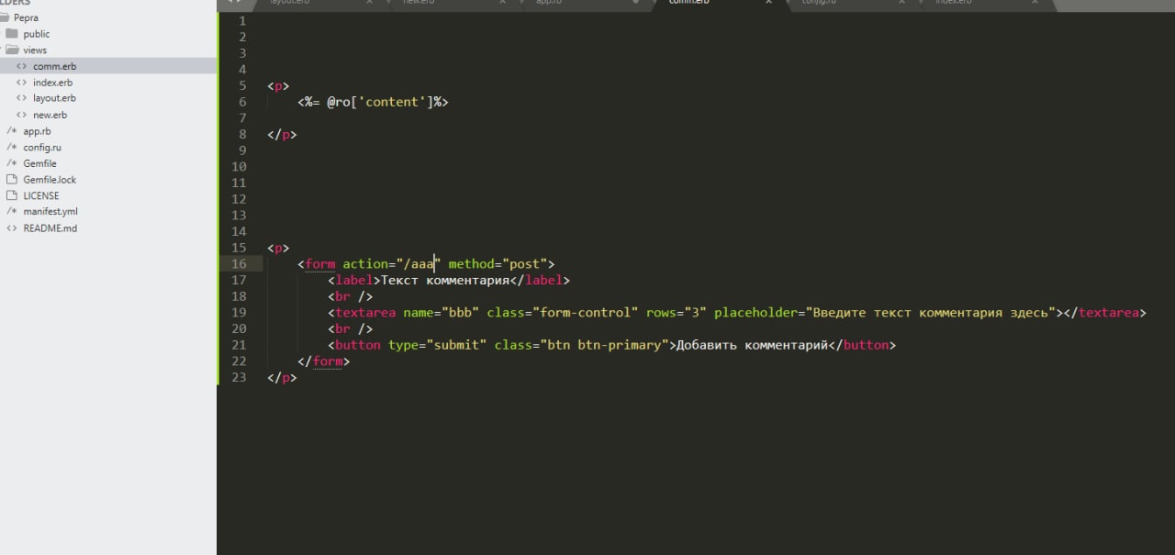Viewport: 1175px width, 555px height.
Task: Close the config.ru tab
Action: 902,3
